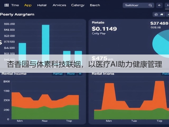Select the Itoye filter button
Viewport: 169px width, 127px height.
click(71, 74)
